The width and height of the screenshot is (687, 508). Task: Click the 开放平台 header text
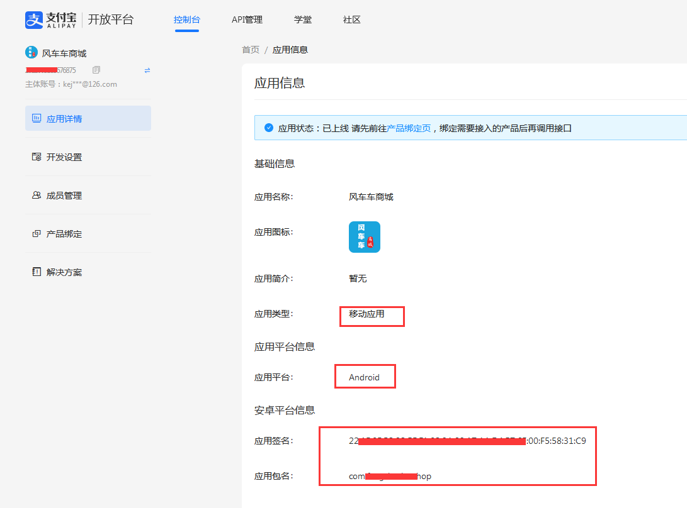111,19
